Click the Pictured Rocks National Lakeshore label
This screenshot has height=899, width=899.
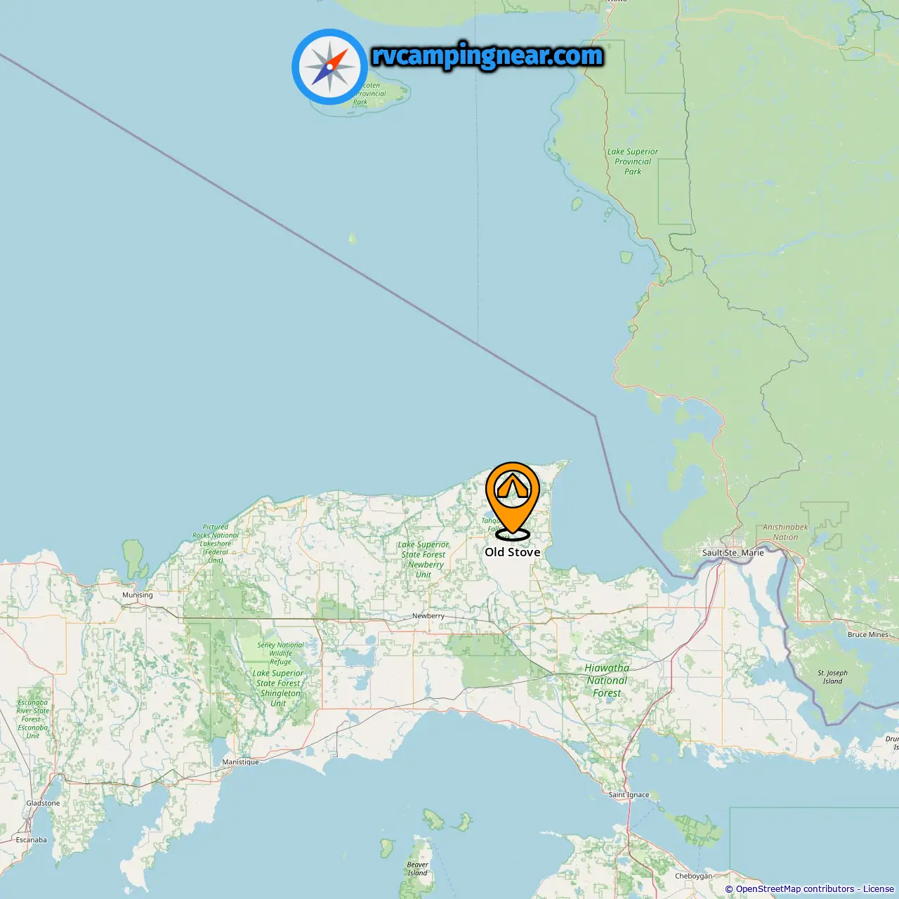click(216, 544)
